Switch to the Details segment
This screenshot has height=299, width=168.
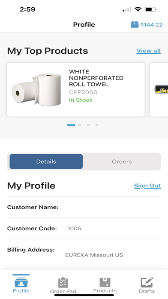click(x=46, y=162)
